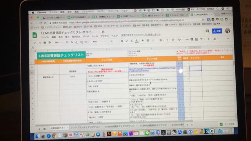251x141 pixels.
Task: Toggle bold formatting (B)
Action: pos(122,41)
